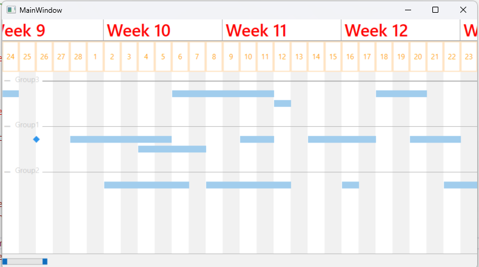479x267 pixels.
Task: Click the Group1 bar under days 14 to 17
Action: (341, 140)
